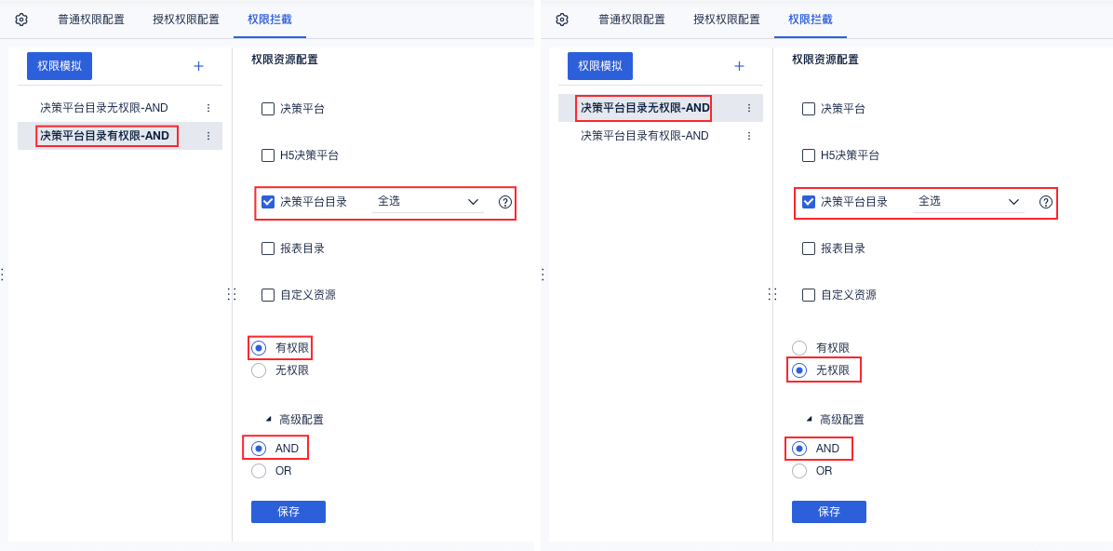Click help icon beside 全选 in left pane
Image resolution: width=1113 pixels, height=551 pixels.
505,202
